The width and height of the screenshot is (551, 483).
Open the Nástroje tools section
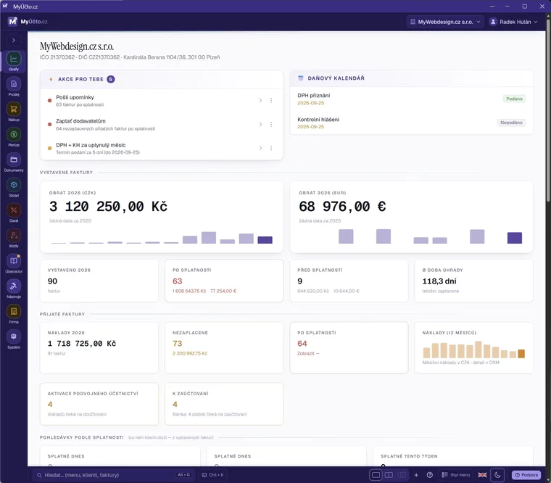pos(14,289)
